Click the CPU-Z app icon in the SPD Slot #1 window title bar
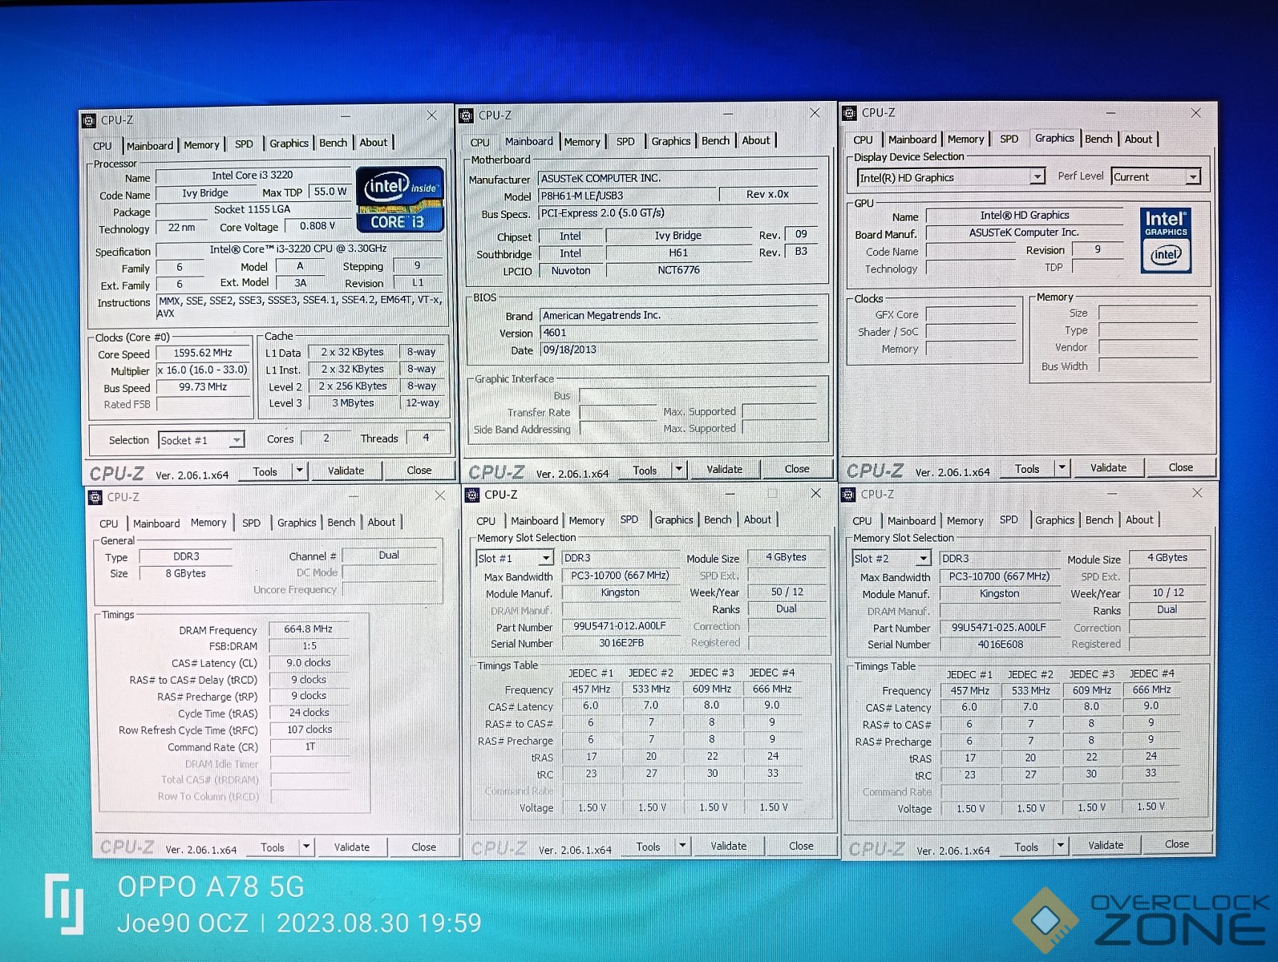 (x=473, y=495)
